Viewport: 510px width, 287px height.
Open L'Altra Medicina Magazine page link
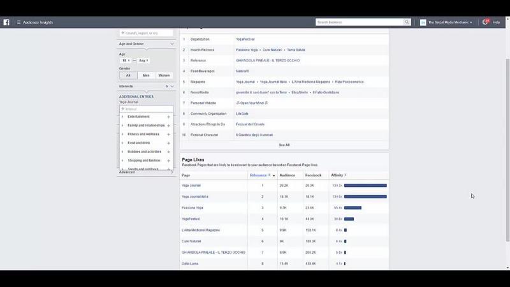point(201,230)
